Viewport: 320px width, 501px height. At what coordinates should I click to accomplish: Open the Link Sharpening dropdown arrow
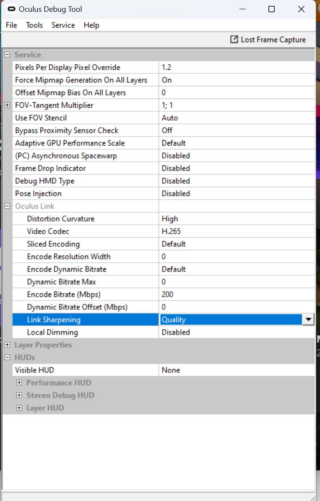click(x=308, y=319)
